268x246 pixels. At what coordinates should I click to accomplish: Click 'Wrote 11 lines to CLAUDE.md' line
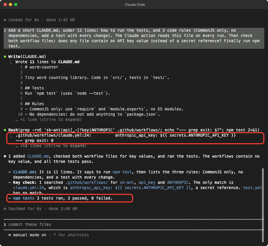[47, 62]
